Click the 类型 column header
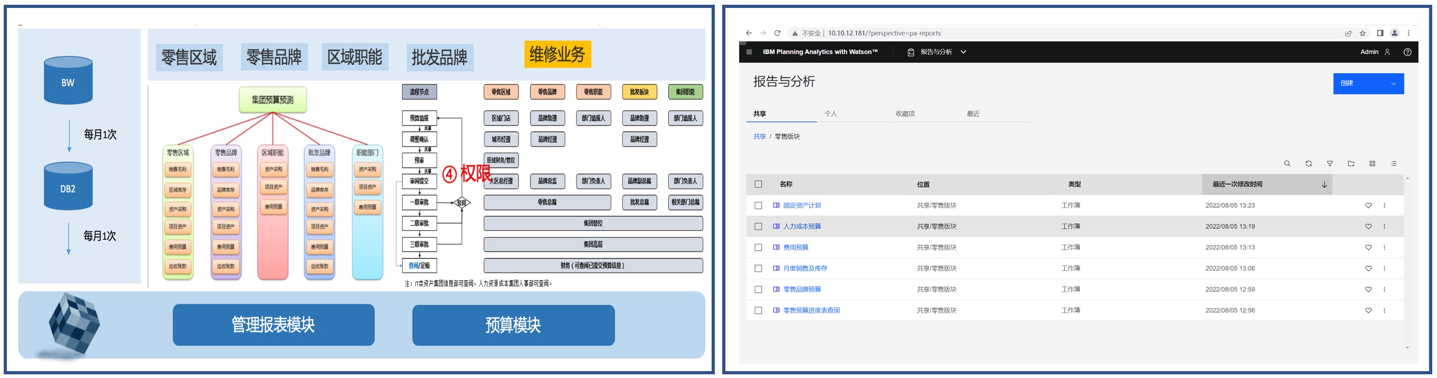 point(1075,185)
